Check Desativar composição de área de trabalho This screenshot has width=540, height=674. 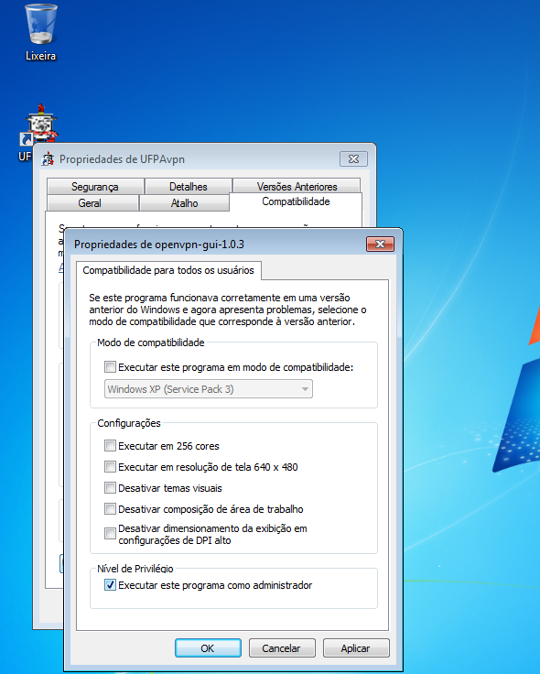click(111, 509)
